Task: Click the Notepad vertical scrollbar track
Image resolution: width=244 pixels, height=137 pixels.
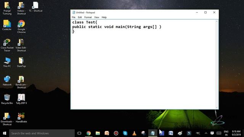Action: tap(217, 64)
